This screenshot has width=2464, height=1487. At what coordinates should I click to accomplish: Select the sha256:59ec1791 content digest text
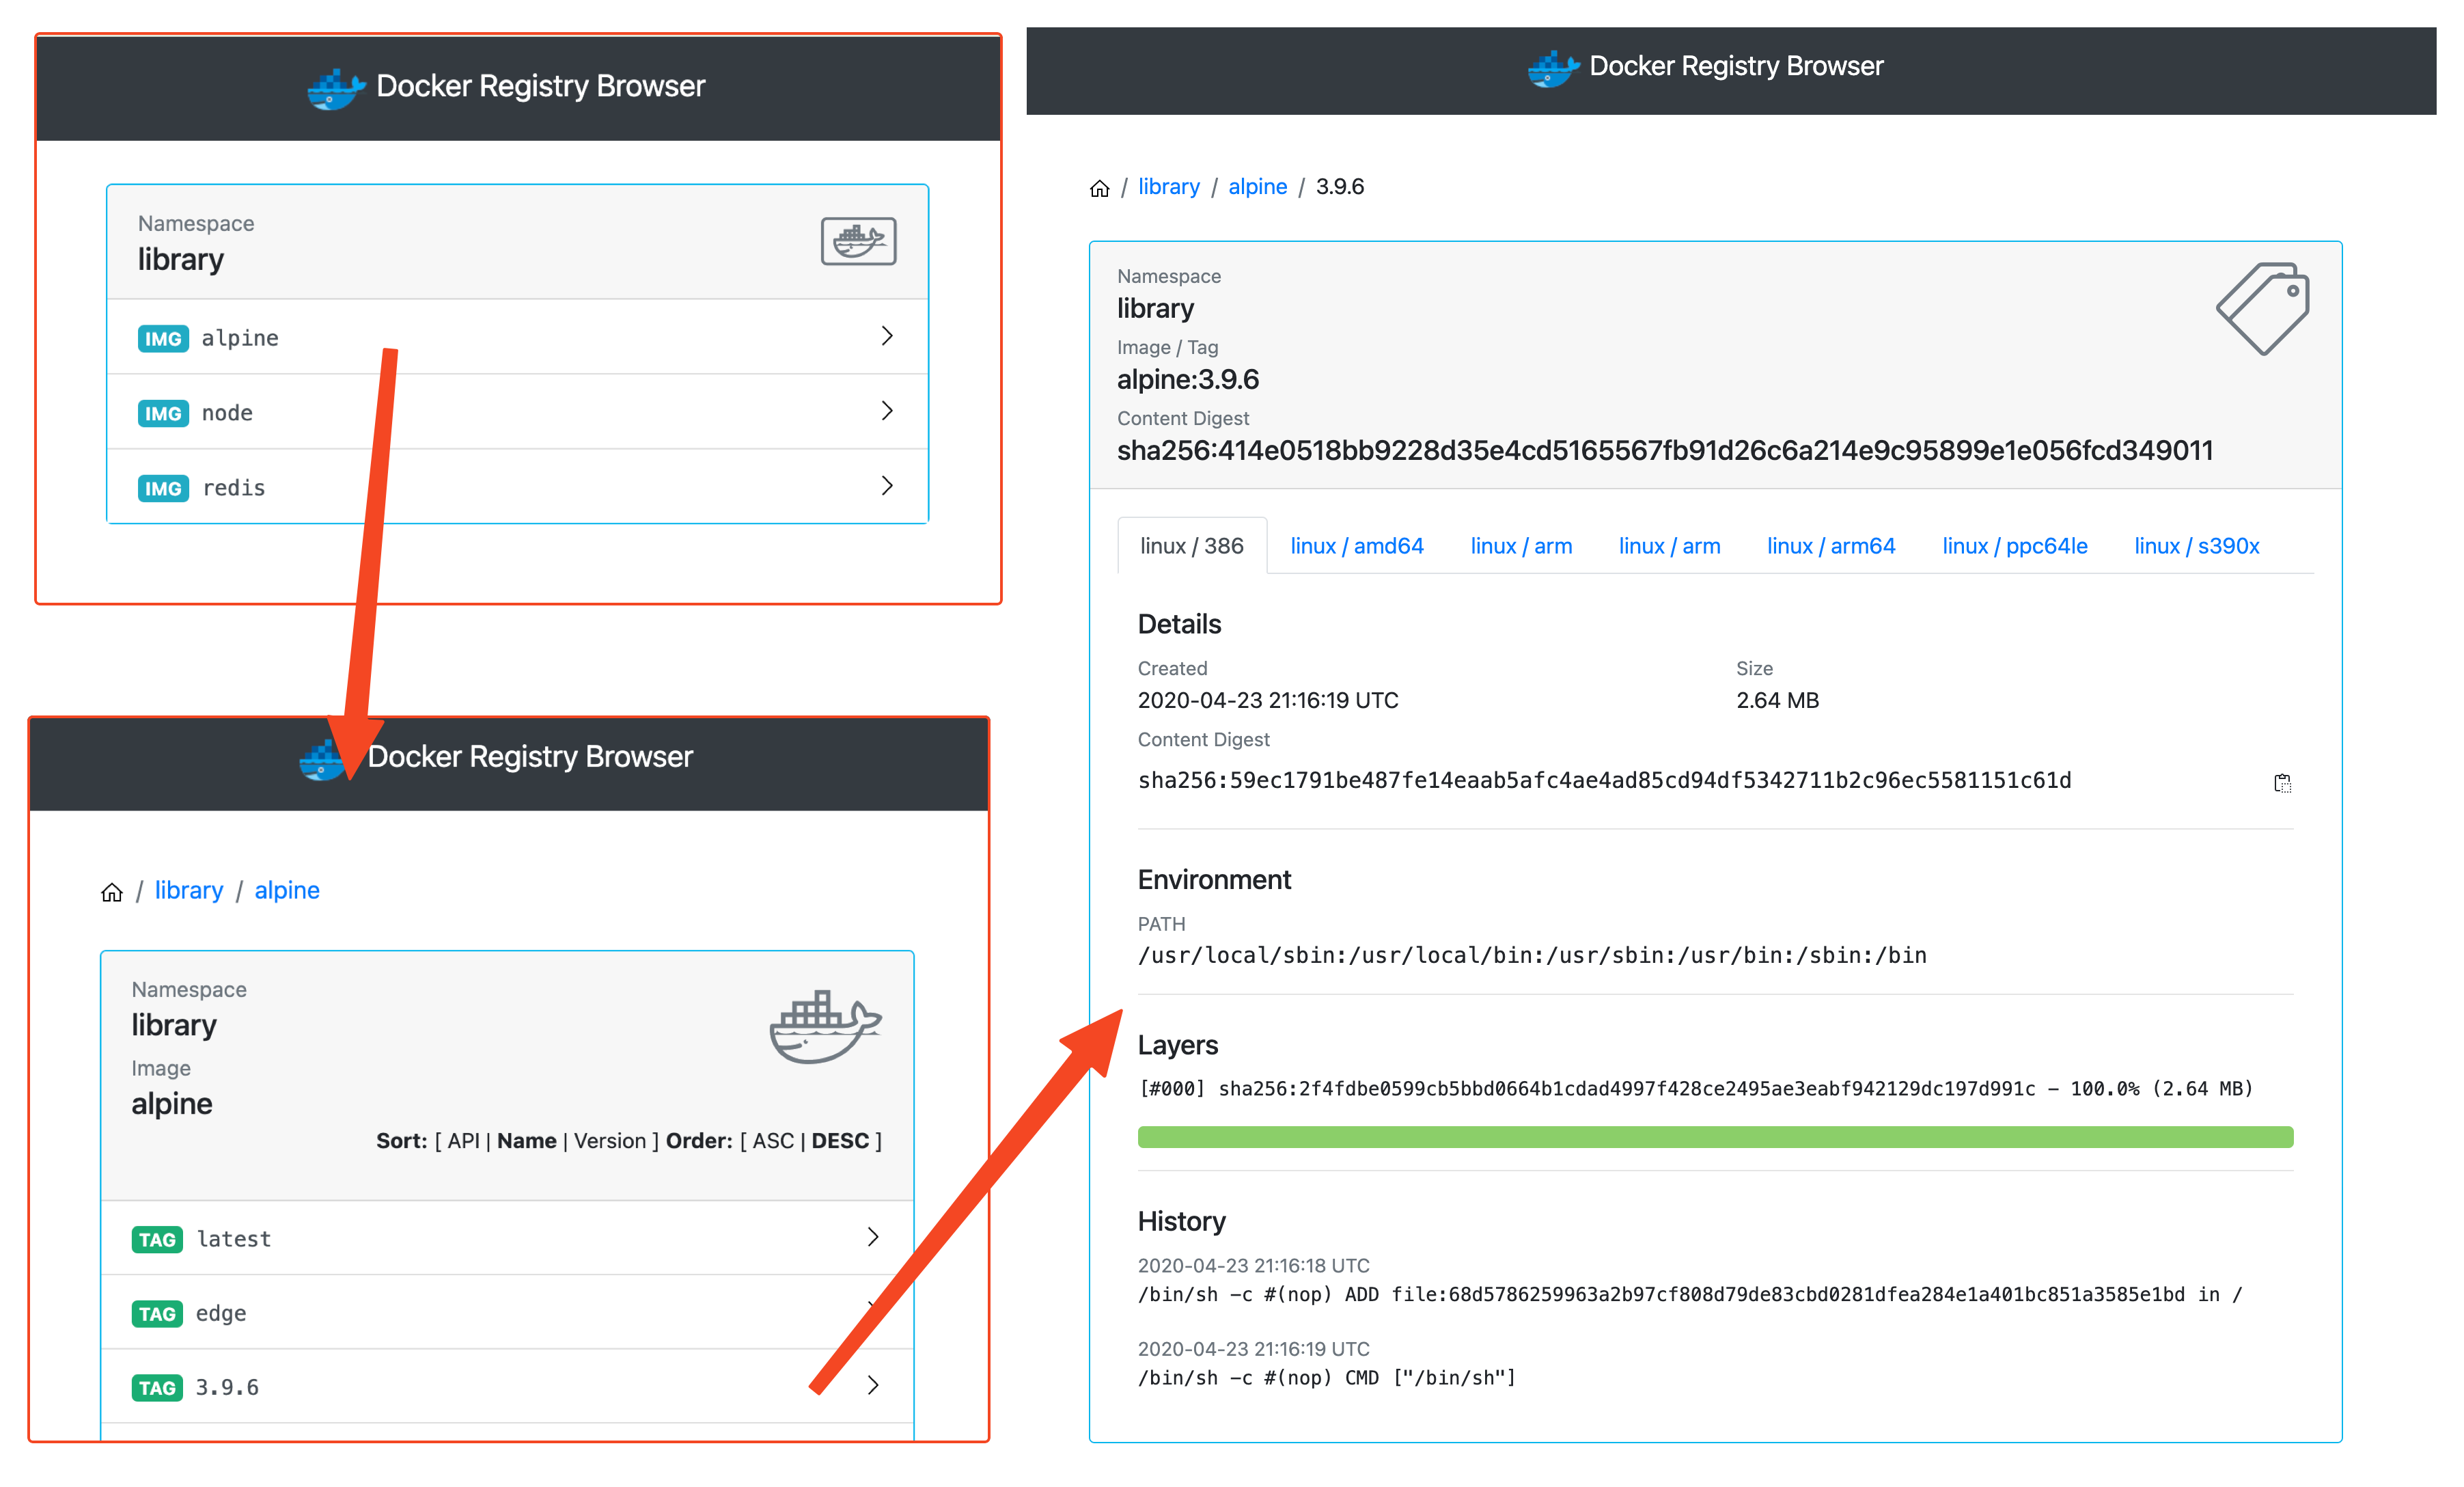pyautogui.click(x=1604, y=780)
